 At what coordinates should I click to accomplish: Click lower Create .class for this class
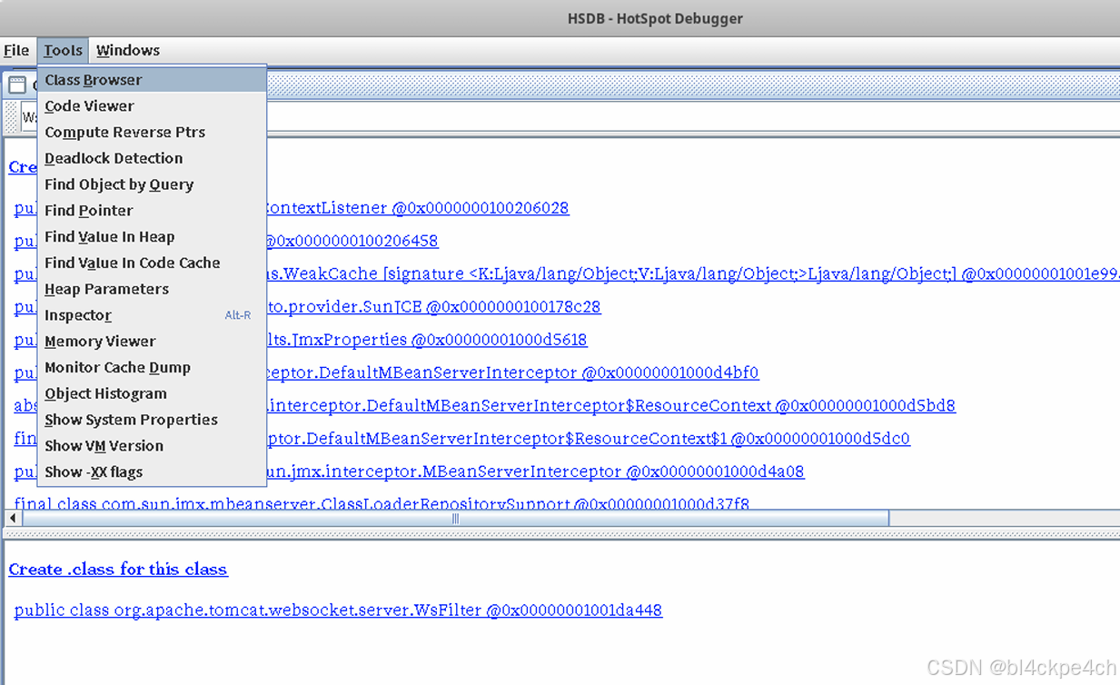click(118, 570)
